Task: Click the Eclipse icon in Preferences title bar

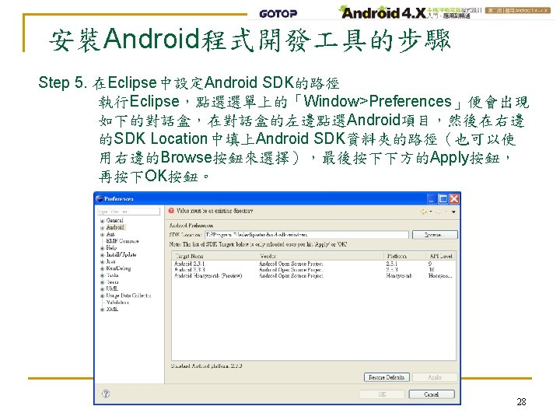Action: [x=100, y=198]
